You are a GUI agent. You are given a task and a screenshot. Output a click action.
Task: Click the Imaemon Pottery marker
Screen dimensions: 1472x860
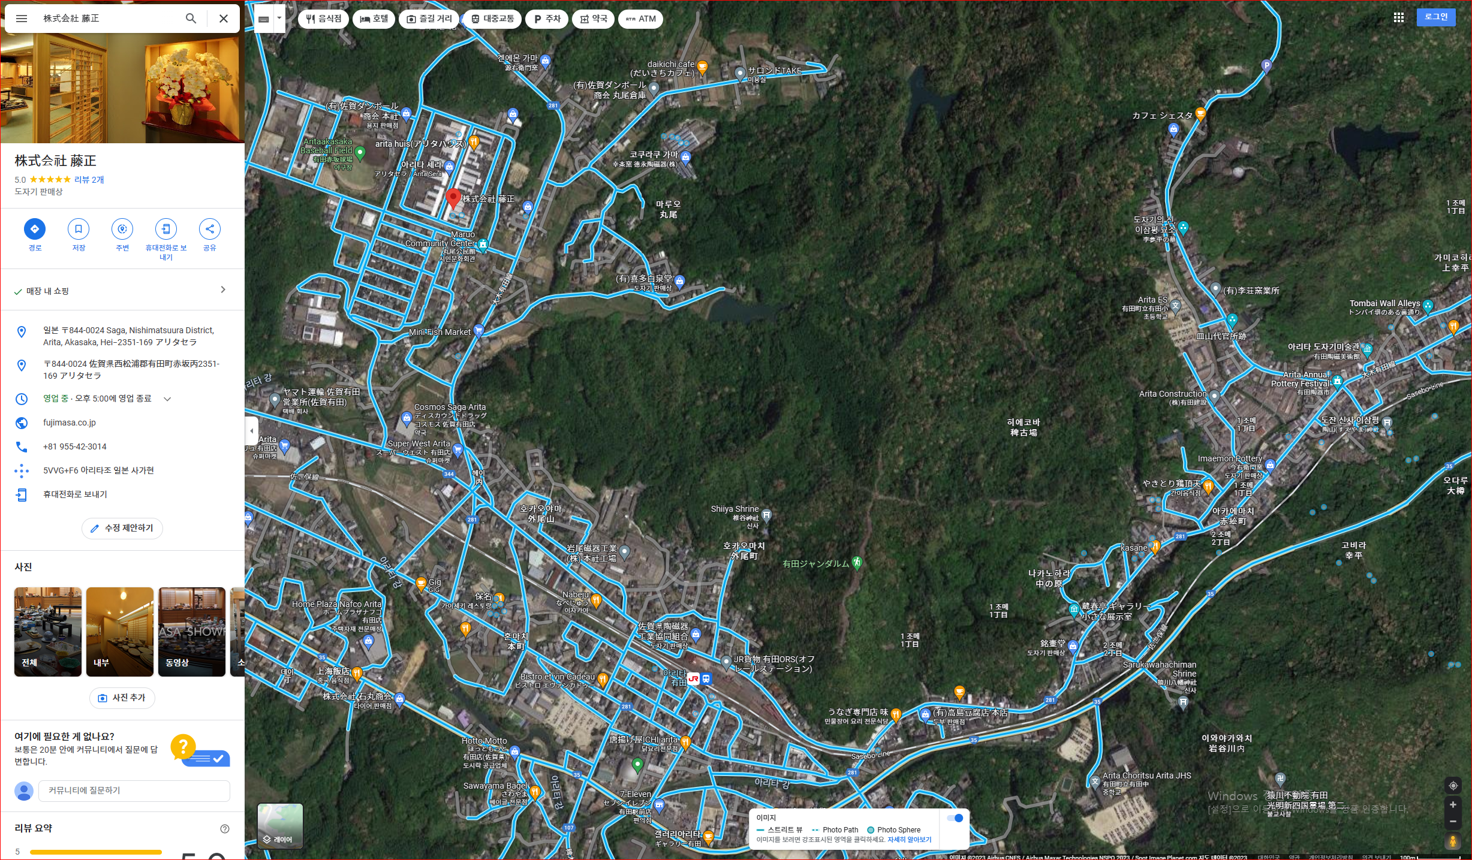coord(1270,465)
